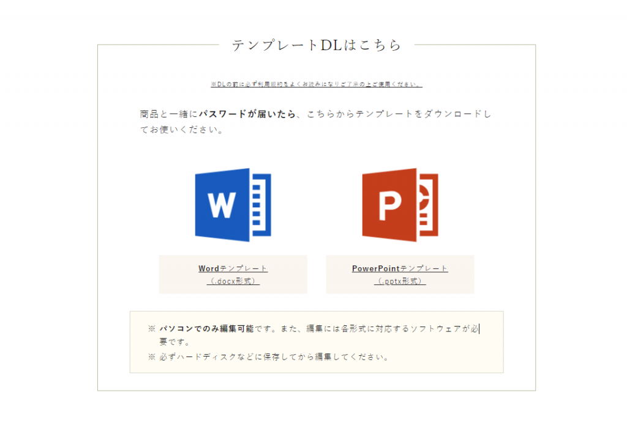Click the PowerPointテンプレート download button area

pos(399,274)
